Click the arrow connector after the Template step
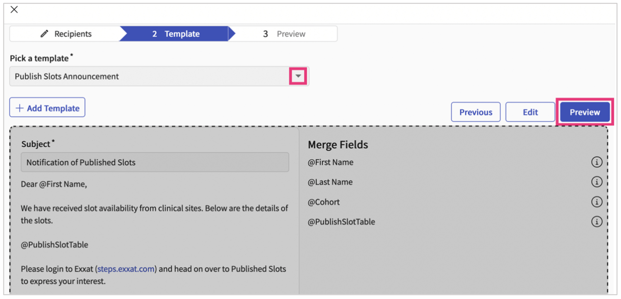This screenshot has height=299, width=621. [232, 33]
